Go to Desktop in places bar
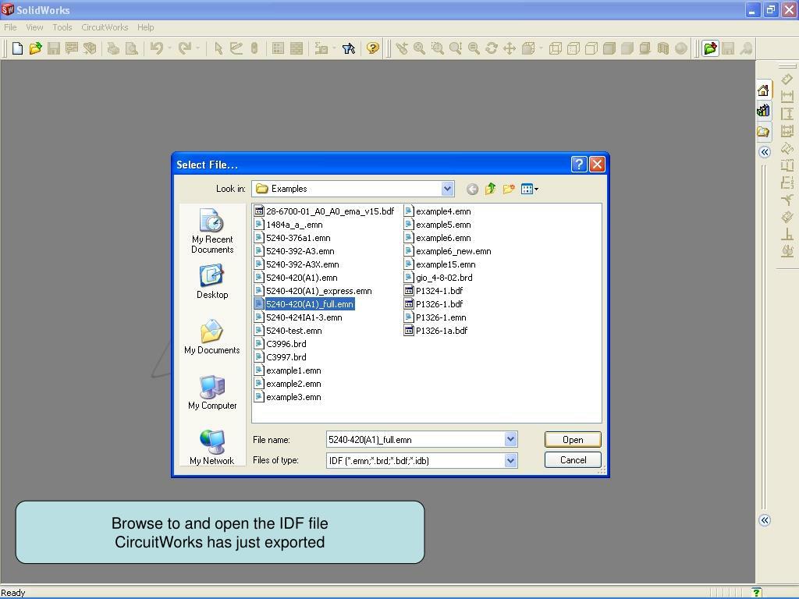This screenshot has height=599, width=799. (212, 282)
